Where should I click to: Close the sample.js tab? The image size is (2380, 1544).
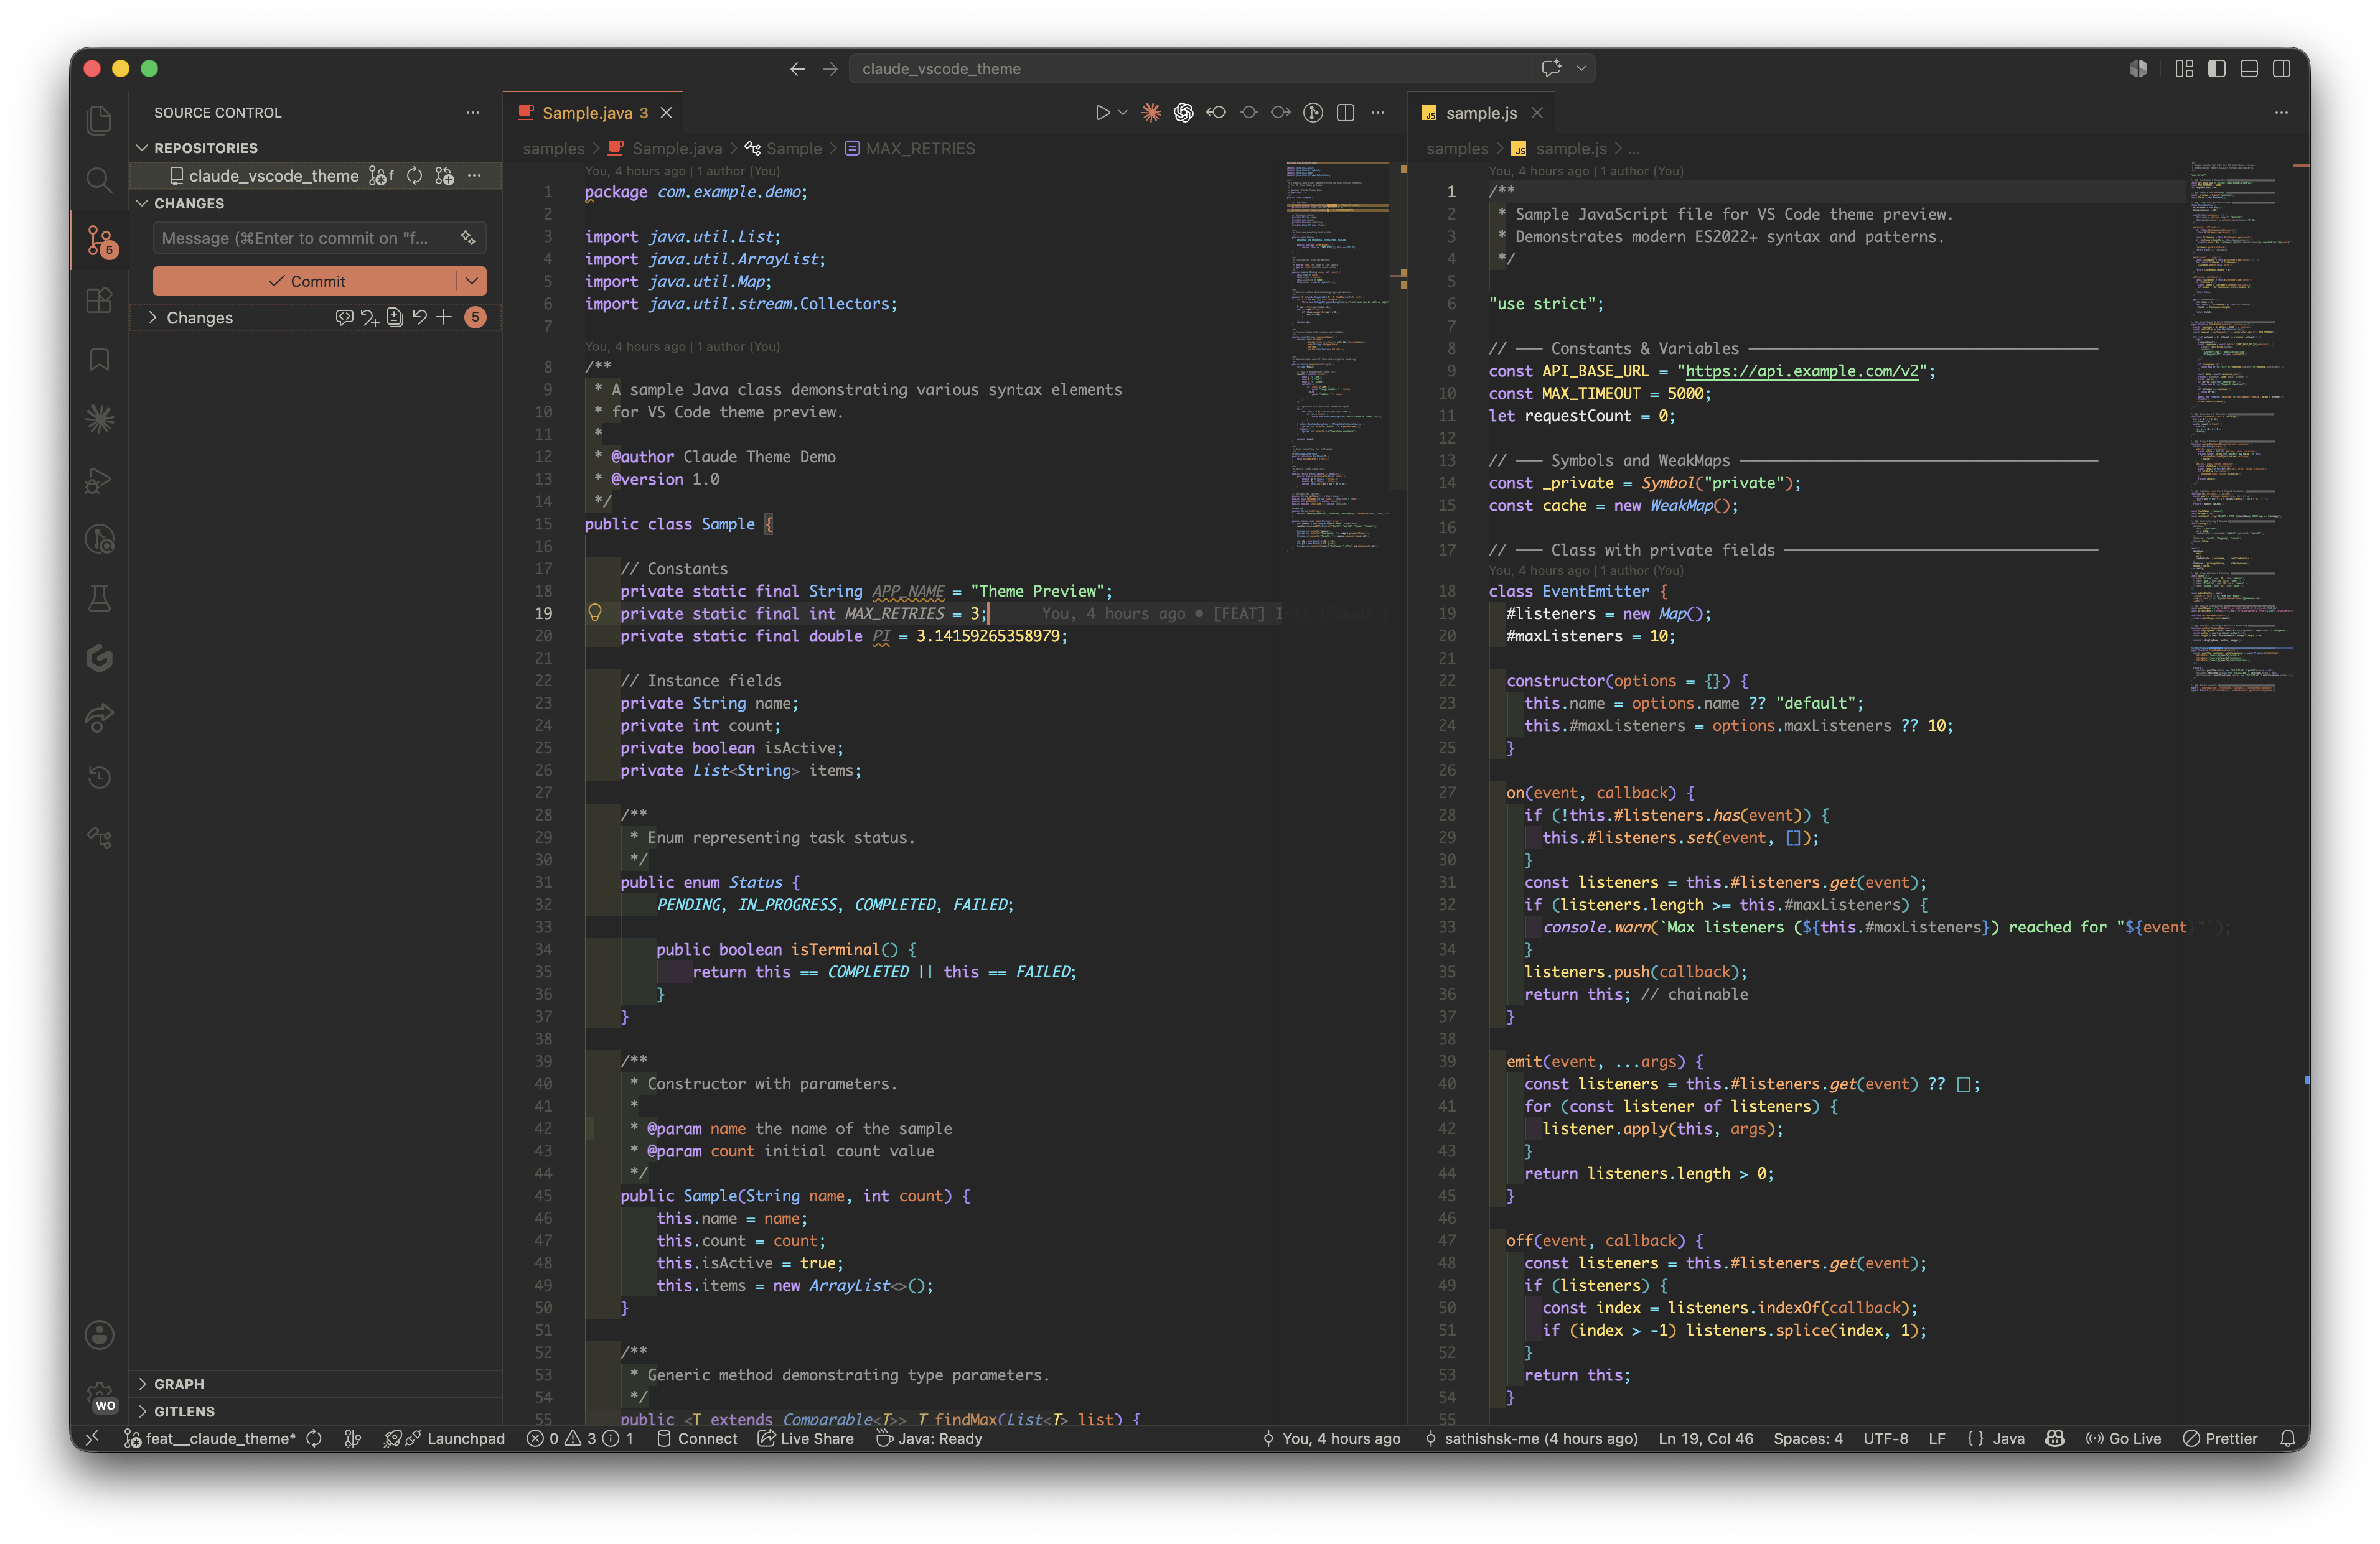[x=1538, y=113]
